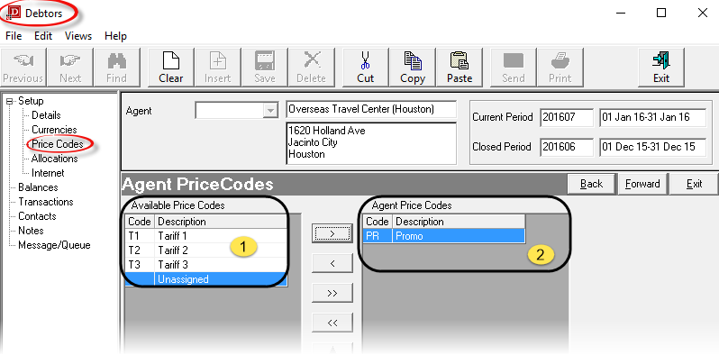Click the Save floppy disk icon
This screenshot has height=355, width=719.
(x=265, y=61)
